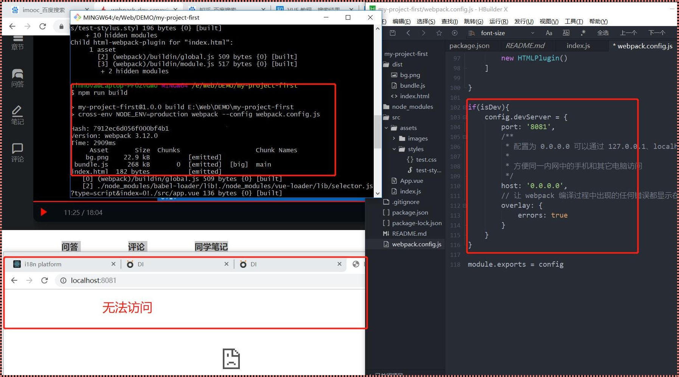Toggle match case Aa in HBuilder search

549,33
